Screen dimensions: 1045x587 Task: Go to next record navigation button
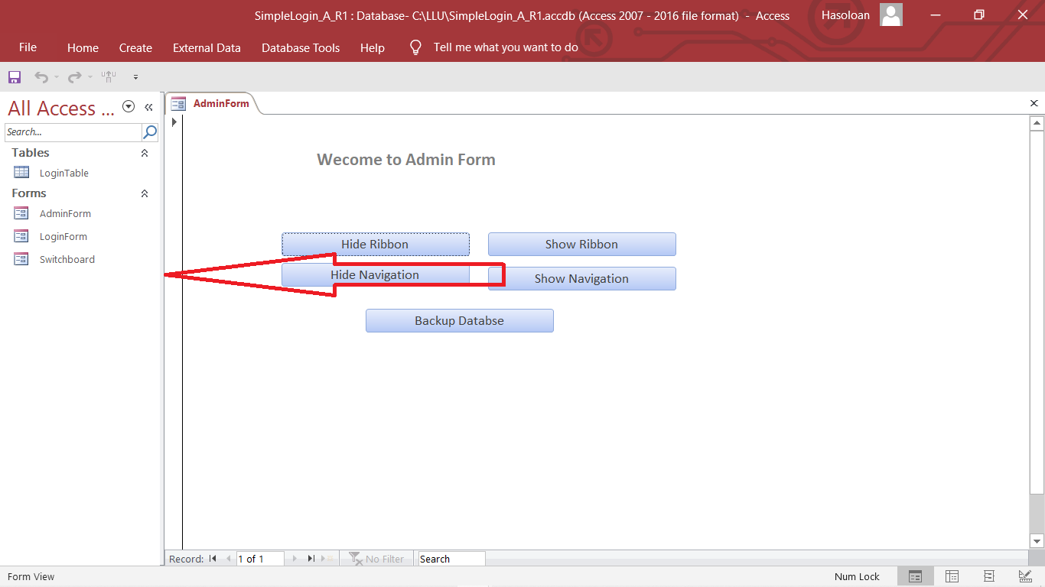pos(295,559)
